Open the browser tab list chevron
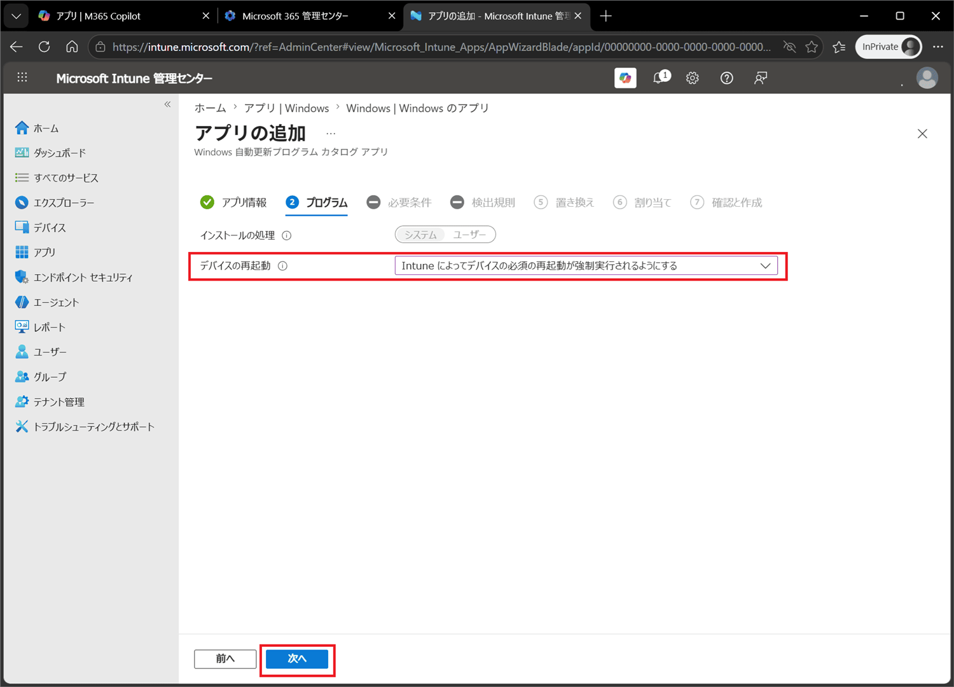 click(x=16, y=16)
